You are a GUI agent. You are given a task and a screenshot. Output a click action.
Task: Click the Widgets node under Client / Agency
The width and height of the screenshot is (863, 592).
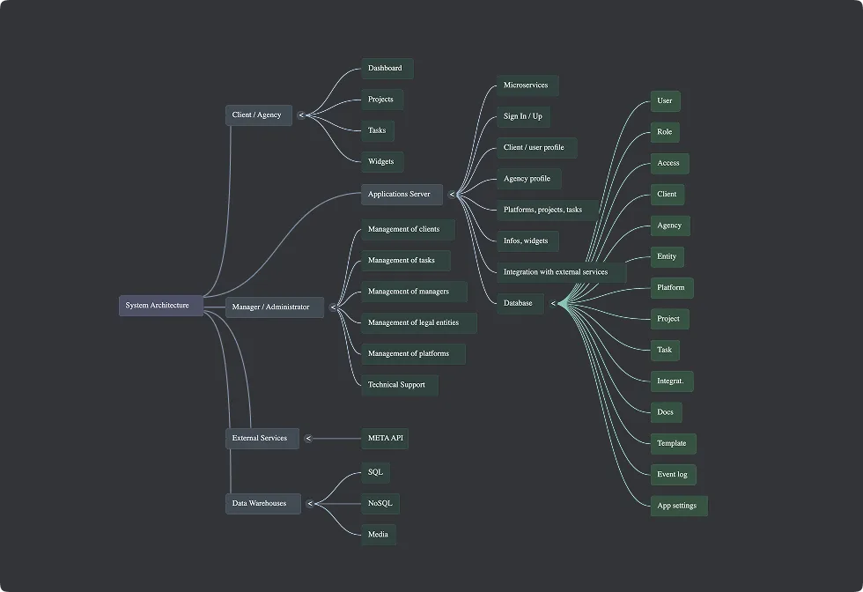[x=382, y=162]
